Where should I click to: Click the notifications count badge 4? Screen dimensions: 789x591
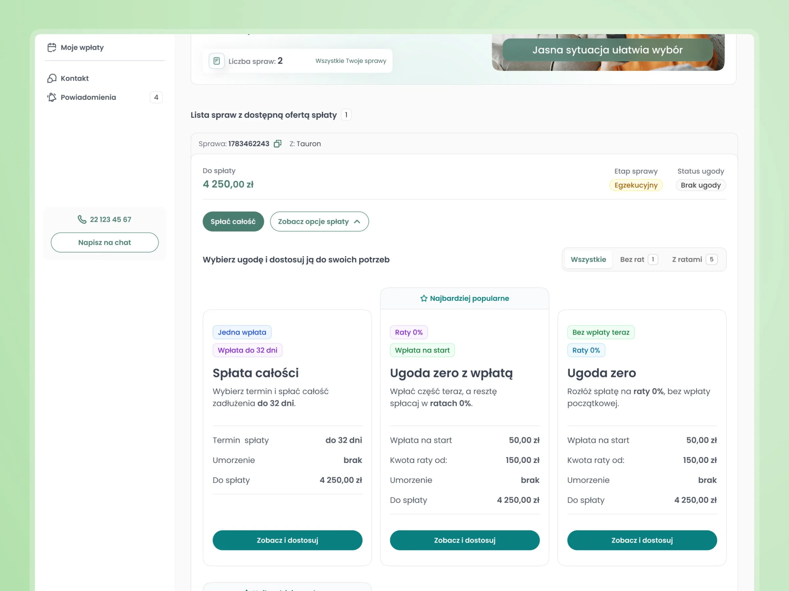pyautogui.click(x=156, y=97)
